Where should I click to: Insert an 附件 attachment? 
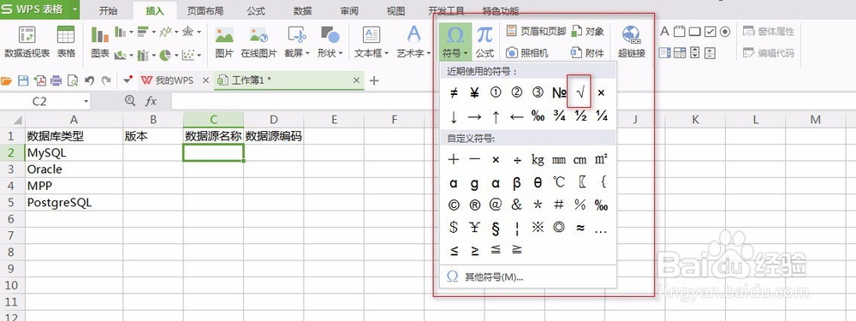click(588, 53)
